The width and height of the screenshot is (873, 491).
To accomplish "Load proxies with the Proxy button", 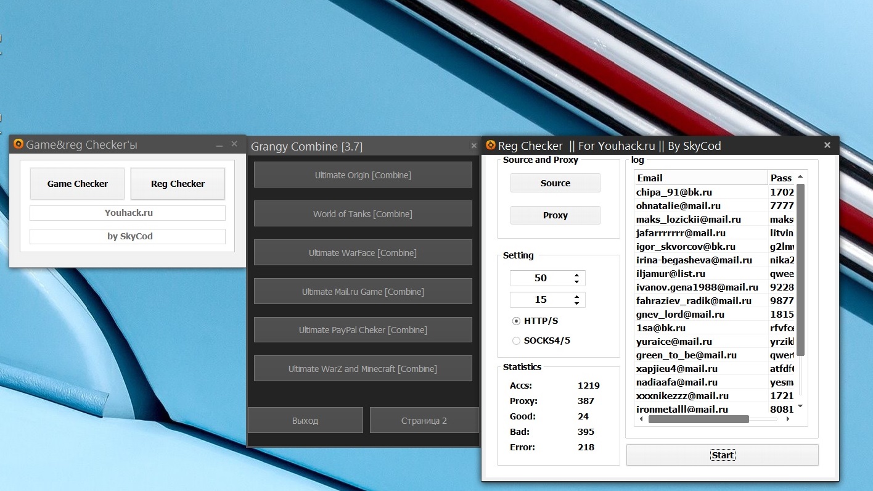I will tap(555, 215).
